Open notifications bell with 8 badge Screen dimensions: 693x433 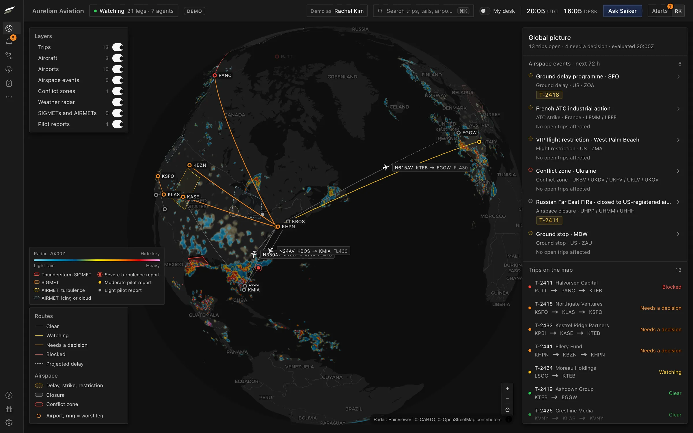point(9,42)
